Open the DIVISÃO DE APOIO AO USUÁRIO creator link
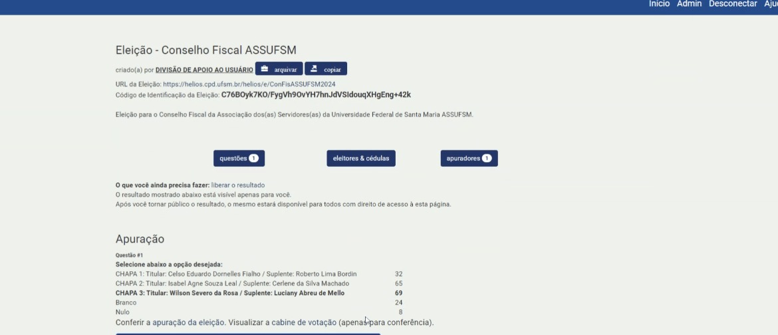The image size is (778, 335). [x=204, y=70]
